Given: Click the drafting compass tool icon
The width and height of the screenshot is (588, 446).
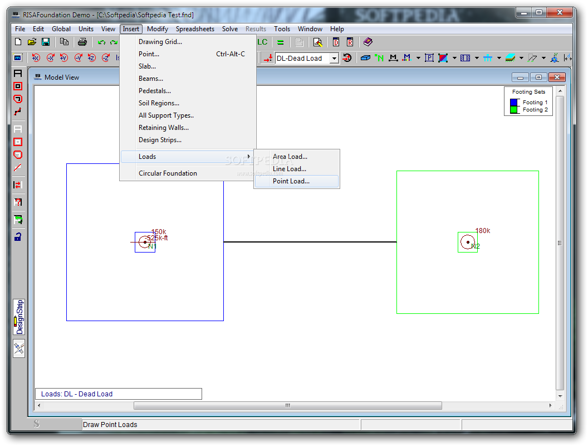Looking at the screenshot, I should [19, 348].
